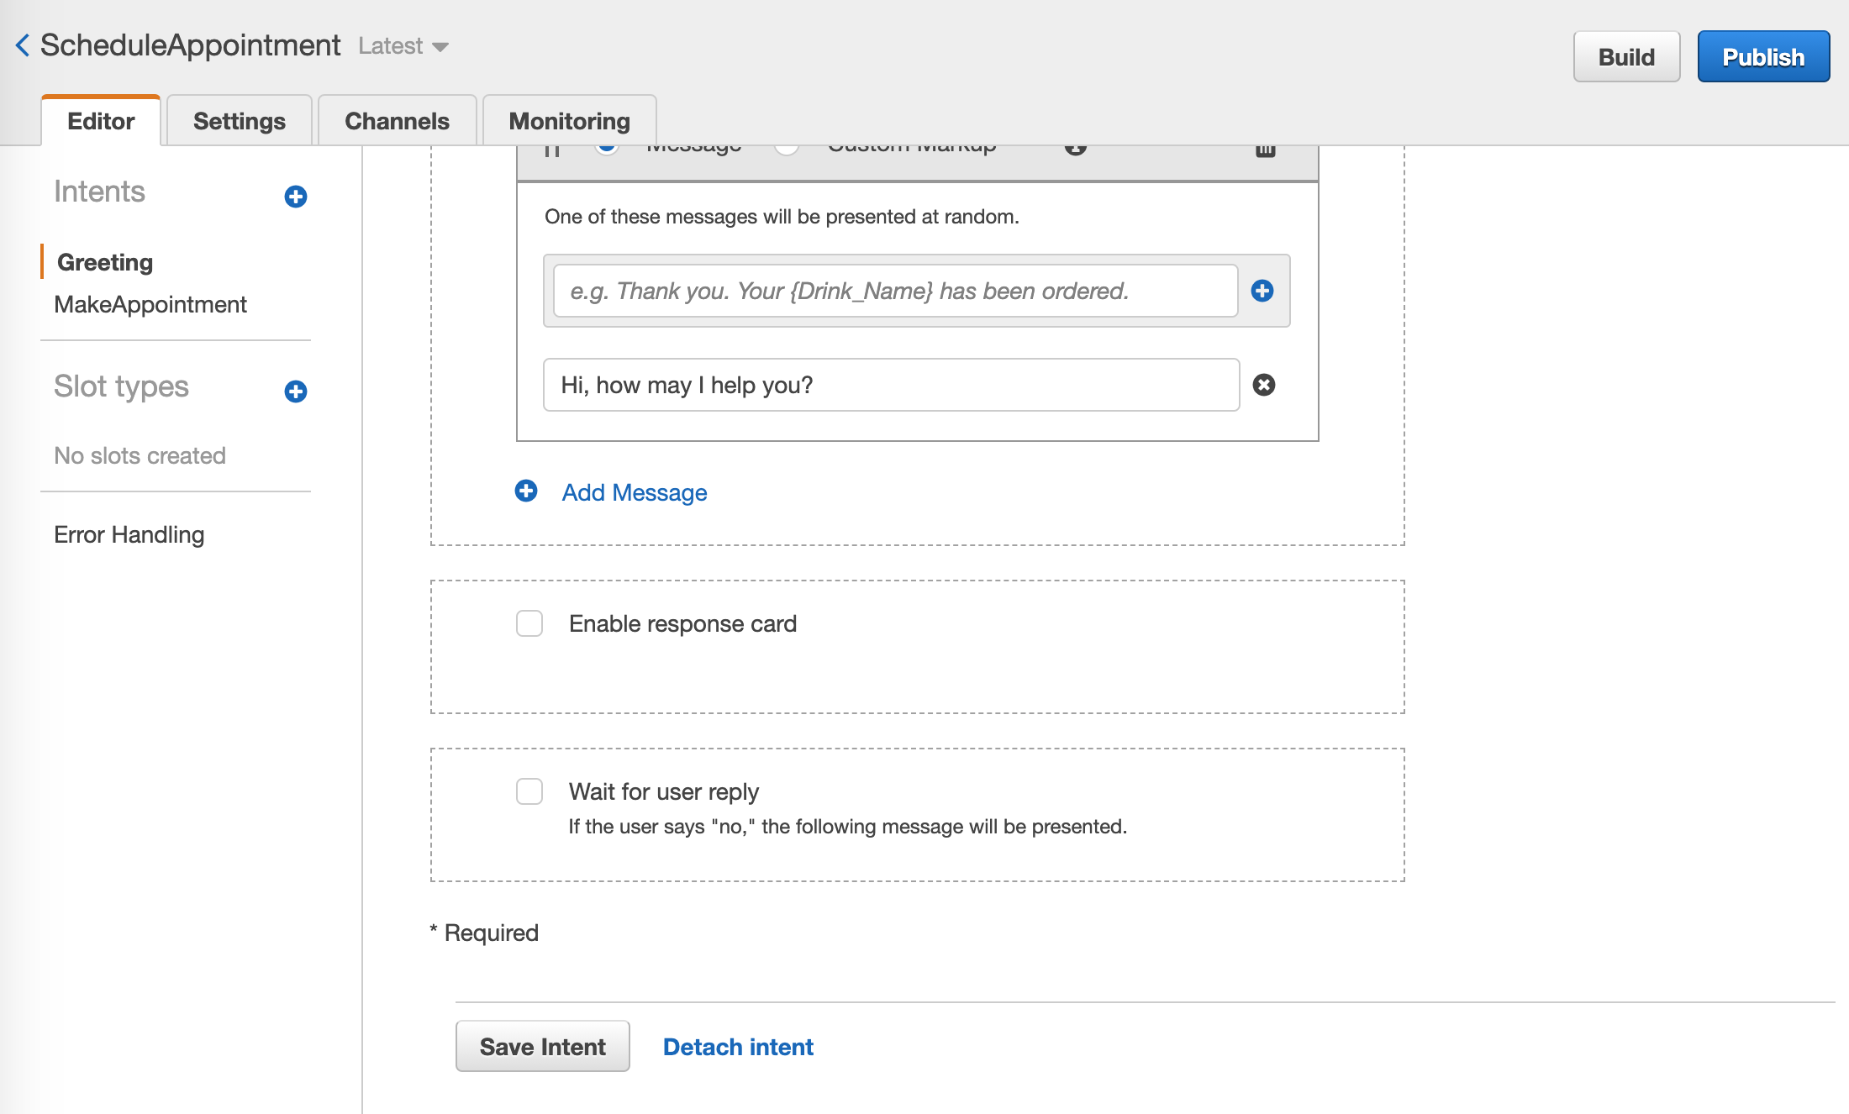Screen dimensions: 1849x1114
Task: Toggle the Wait for user reply checkbox
Action: [x=527, y=791]
